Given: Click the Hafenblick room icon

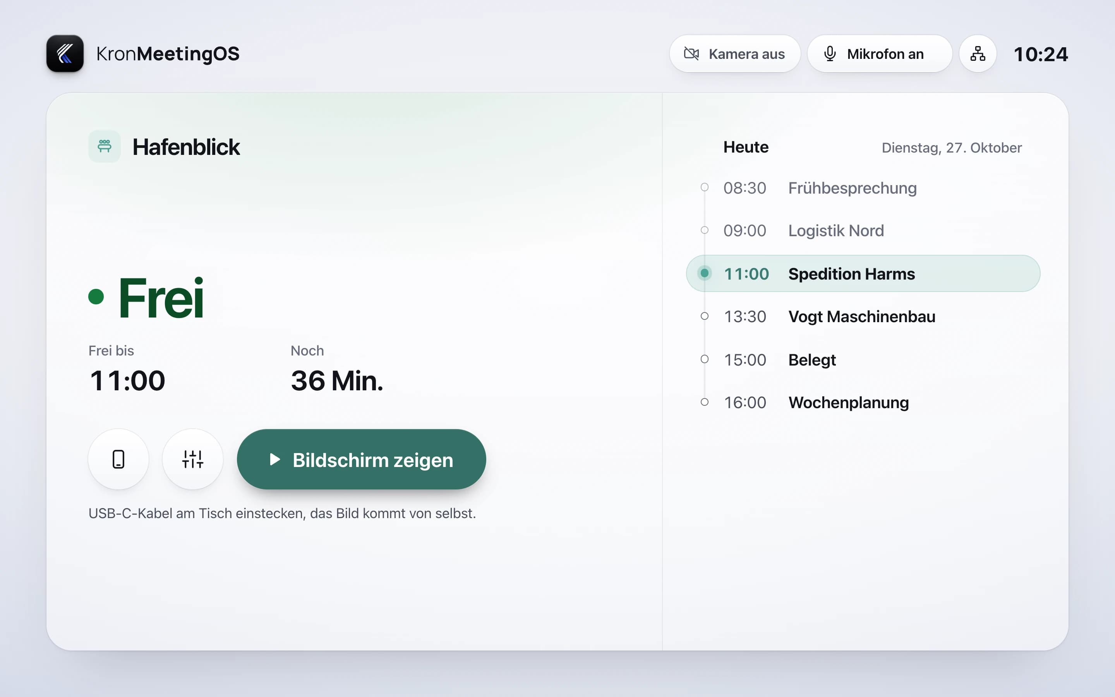Looking at the screenshot, I should 105,147.
